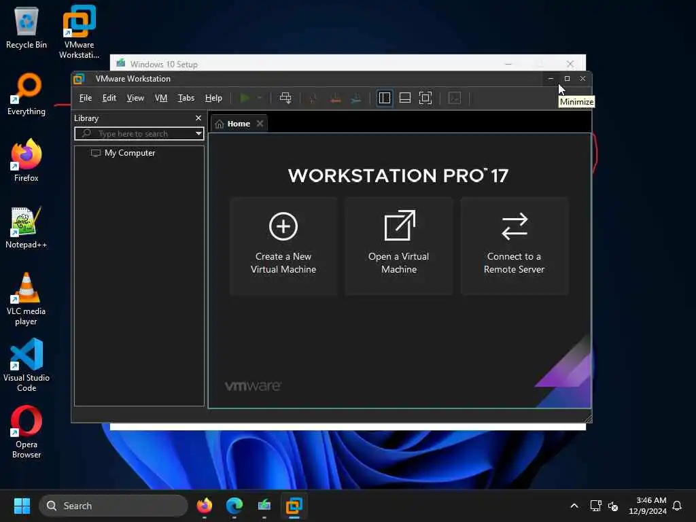This screenshot has height=522, width=696.
Task: Click the Manage Snapshots toolbar icon
Action: click(356, 98)
